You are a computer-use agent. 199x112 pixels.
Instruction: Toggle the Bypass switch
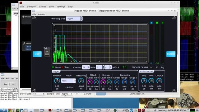pos(47,53)
